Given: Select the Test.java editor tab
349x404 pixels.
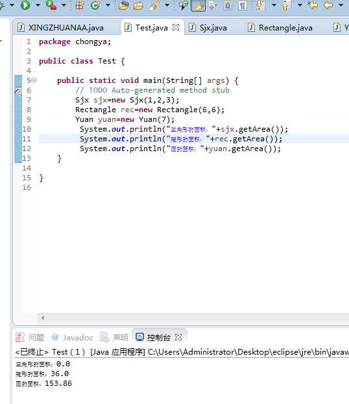Looking at the screenshot, I should [152, 28].
